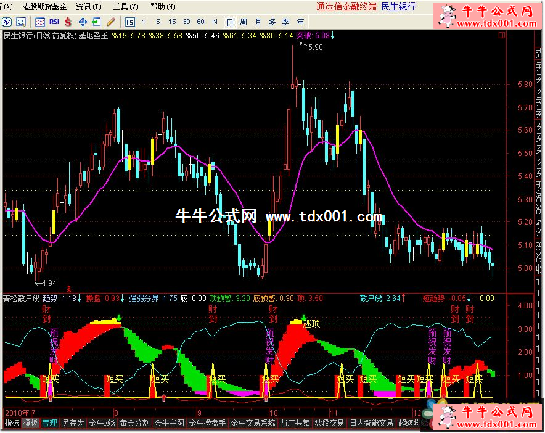Viewport: 545px width, 433px height.
Task: Select the monthly (月) period
Action: pyautogui.click(x=258, y=22)
